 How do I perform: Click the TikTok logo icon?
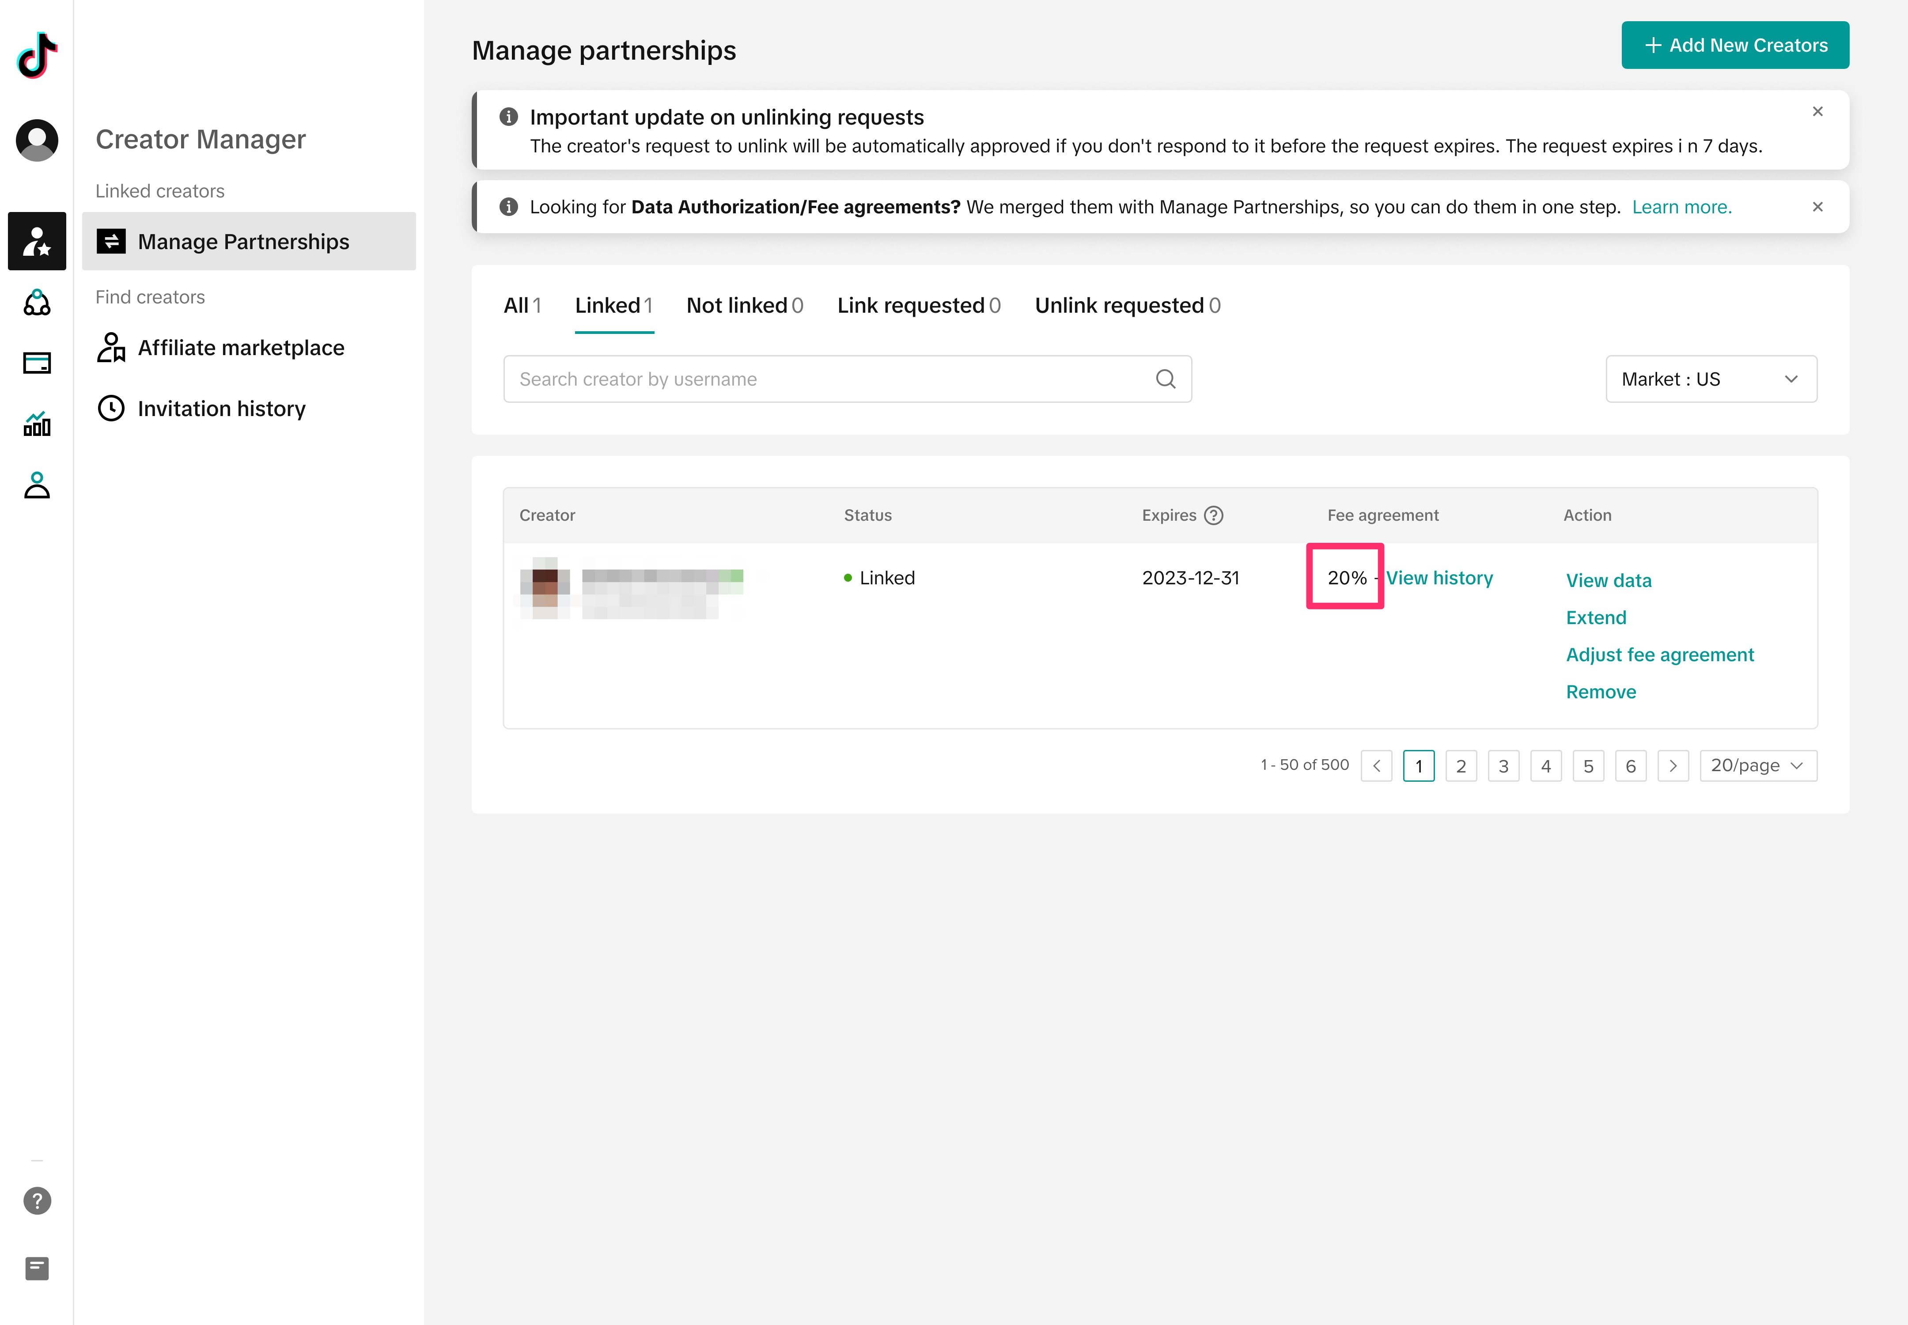point(37,56)
